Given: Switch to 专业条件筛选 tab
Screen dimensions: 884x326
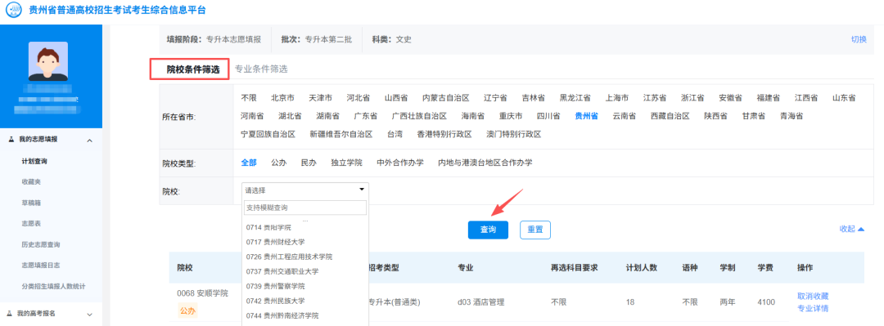Looking at the screenshot, I should pyautogui.click(x=261, y=69).
